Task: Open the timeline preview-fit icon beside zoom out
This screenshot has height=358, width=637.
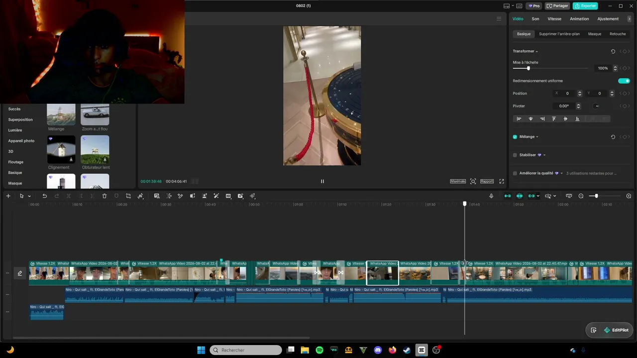Action: tap(569, 196)
